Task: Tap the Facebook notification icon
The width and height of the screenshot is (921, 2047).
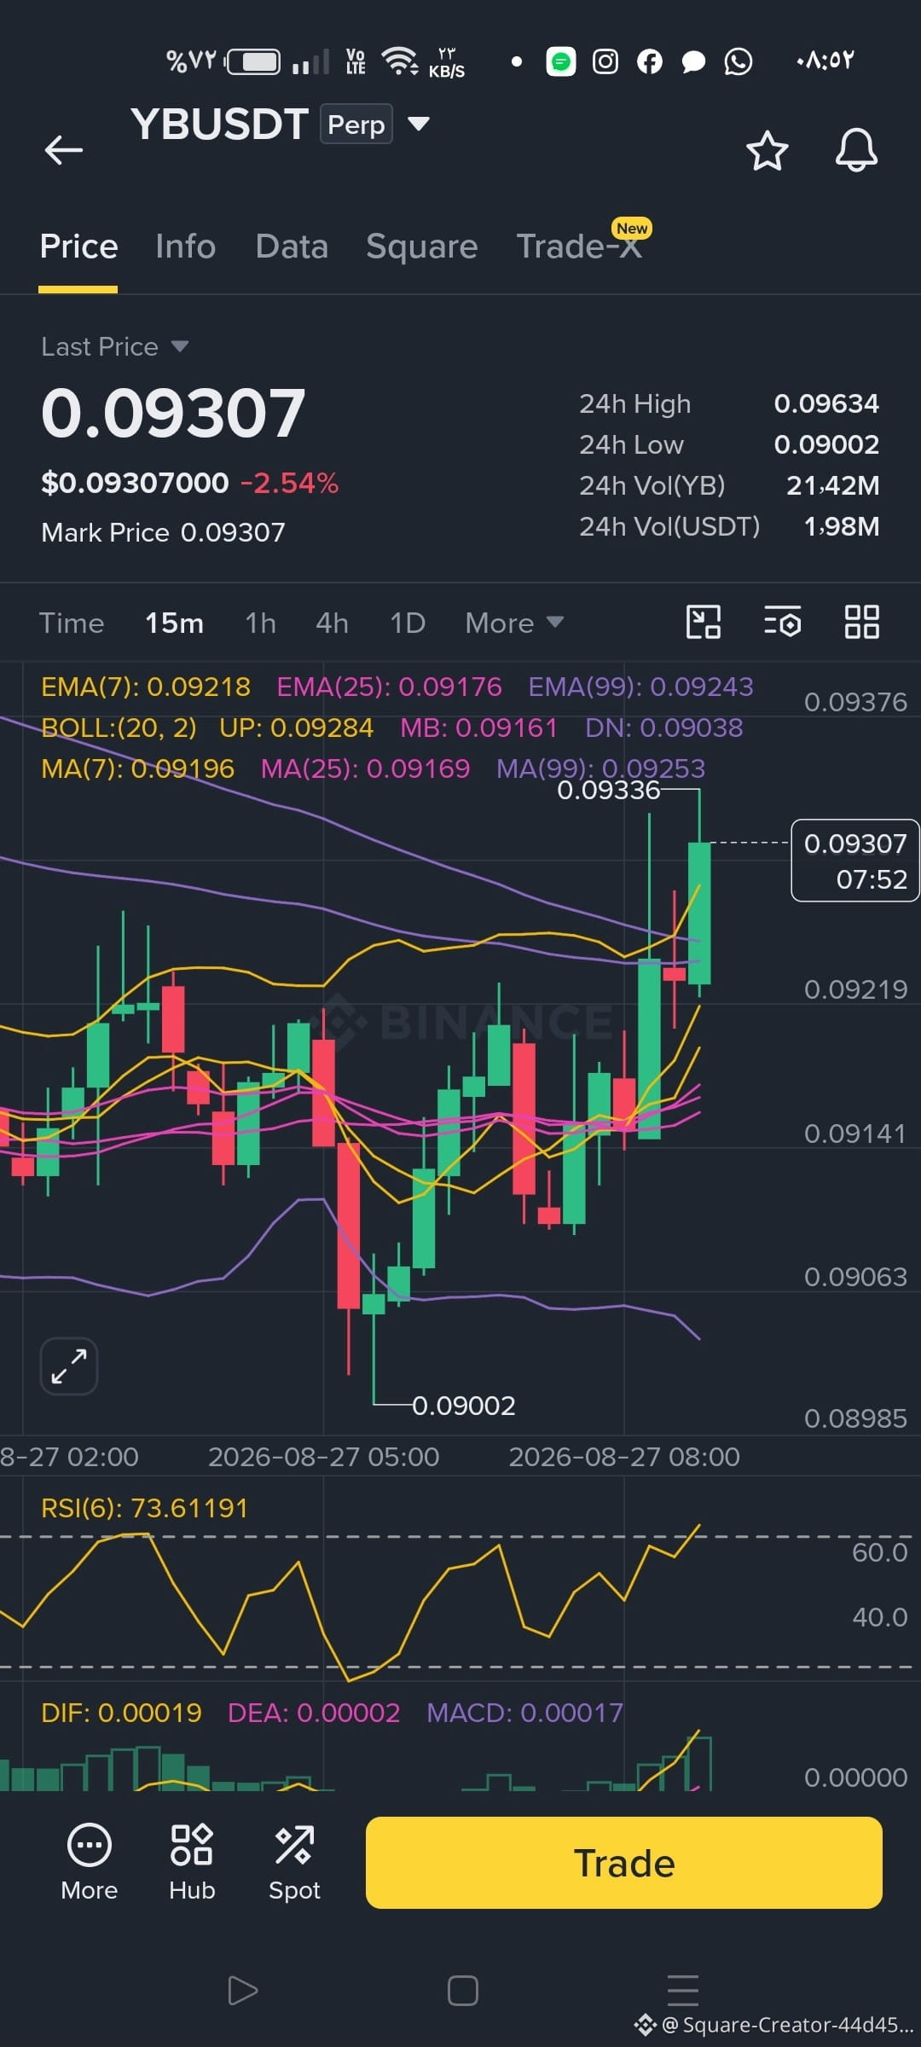Action: pyautogui.click(x=650, y=61)
